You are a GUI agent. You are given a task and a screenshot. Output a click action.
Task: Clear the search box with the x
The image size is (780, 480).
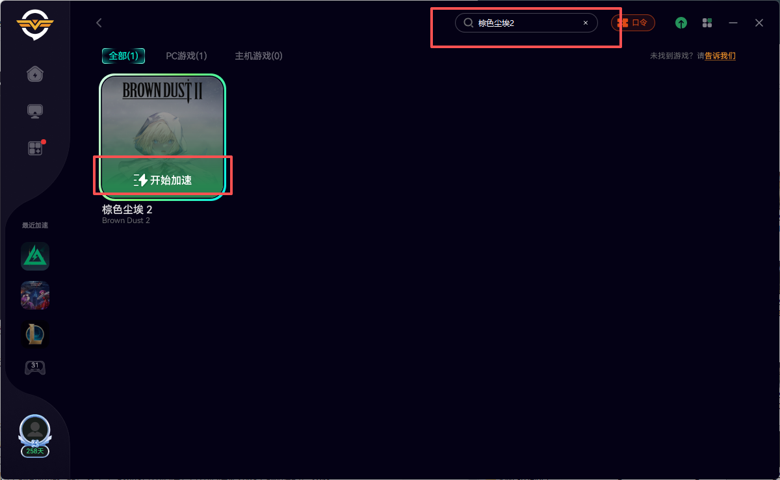point(585,23)
